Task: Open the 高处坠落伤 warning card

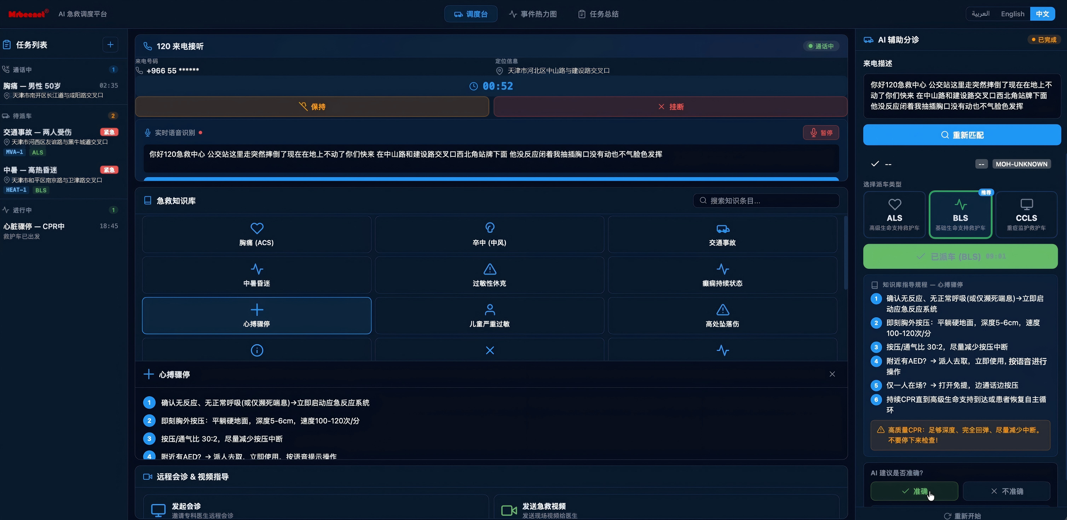Action: 722,316
